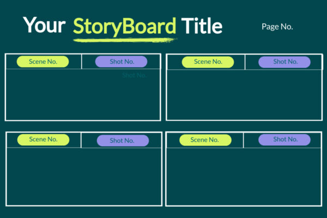The height and width of the screenshot is (218, 327).
Task: Click the top-right panel's Scene No. pill
Action: (x=207, y=62)
